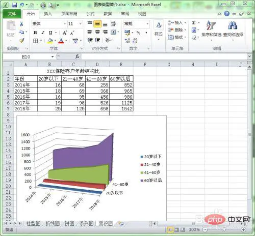The height and width of the screenshot is (236, 255).
Task: Click the 样式 styles button
Action: pyautogui.click(x=159, y=31)
